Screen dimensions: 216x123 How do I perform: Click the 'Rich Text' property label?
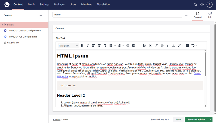[60, 38]
